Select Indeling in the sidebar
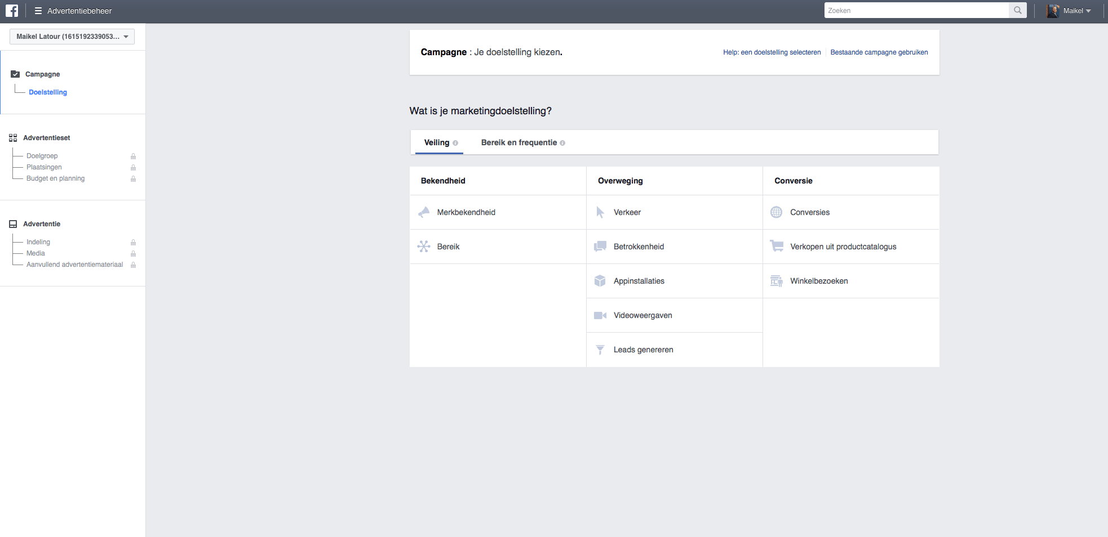 [38, 242]
